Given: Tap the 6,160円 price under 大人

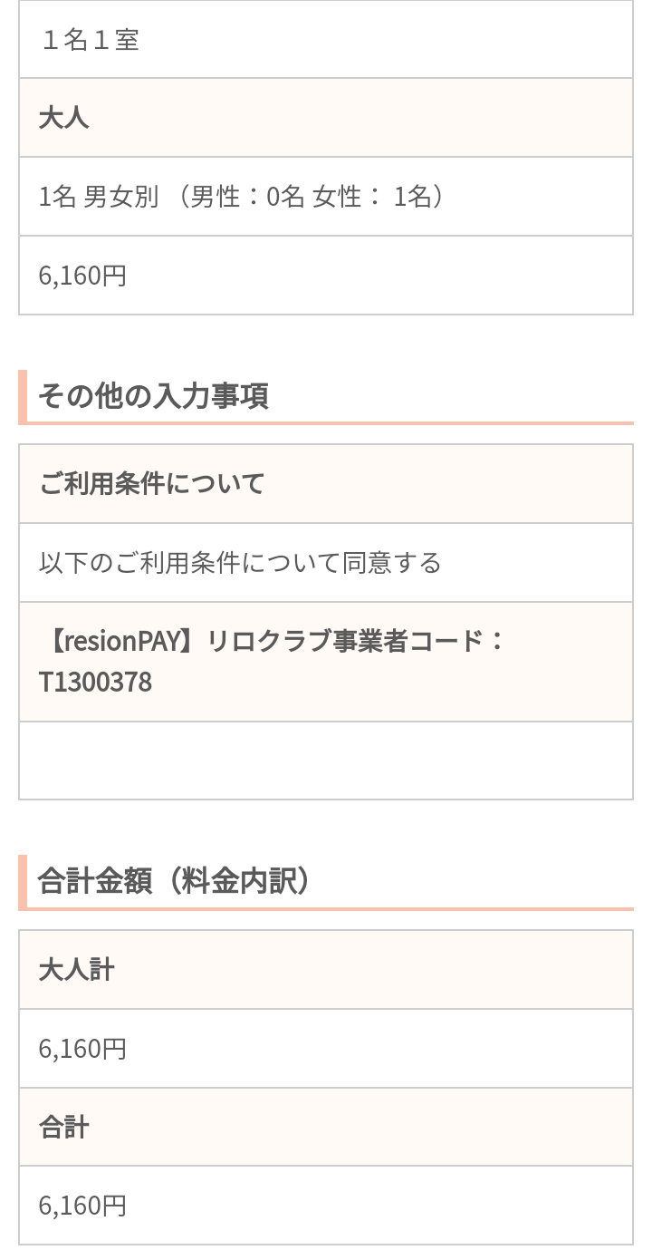Looking at the screenshot, I should (82, 276).
